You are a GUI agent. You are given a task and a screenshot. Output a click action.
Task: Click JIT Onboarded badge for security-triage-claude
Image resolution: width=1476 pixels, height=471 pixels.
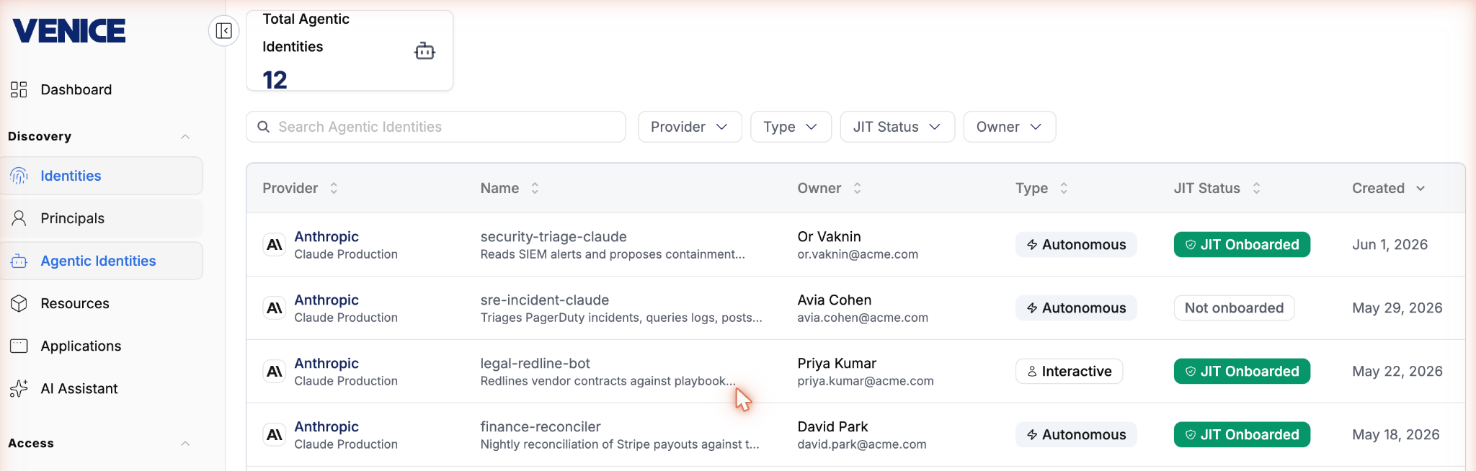coord(1242,245)
